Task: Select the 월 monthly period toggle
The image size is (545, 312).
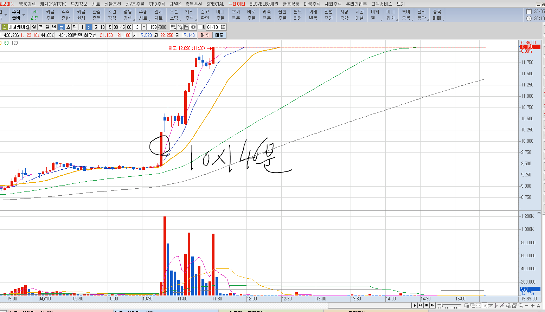Action: click(x=47, y=27)
